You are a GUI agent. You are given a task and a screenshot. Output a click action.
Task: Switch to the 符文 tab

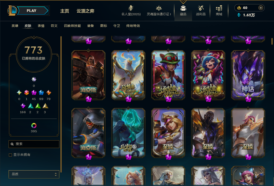[x=54, y=26]
